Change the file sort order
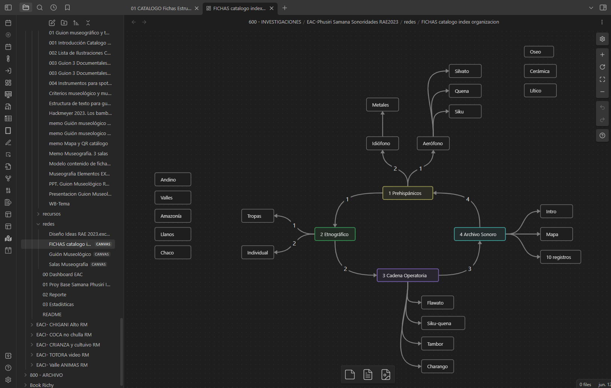The image size is (611, 388). tap(76, 23)
